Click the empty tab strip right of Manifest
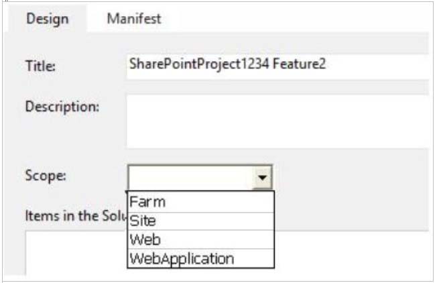 (302, 19)
